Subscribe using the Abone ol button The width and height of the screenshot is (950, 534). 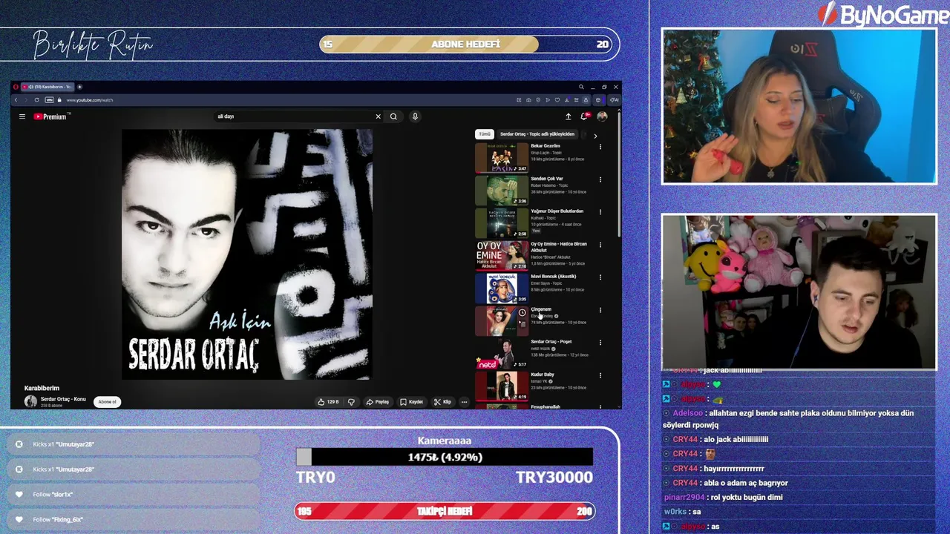pyautogui.click(x=108, y=402)
